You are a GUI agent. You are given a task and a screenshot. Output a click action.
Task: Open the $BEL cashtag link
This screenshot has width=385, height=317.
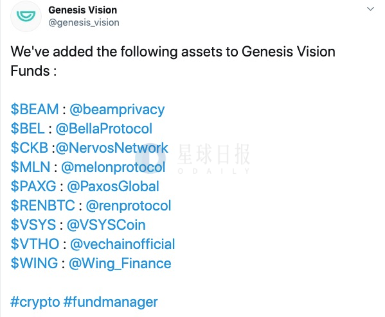point(28,128)
